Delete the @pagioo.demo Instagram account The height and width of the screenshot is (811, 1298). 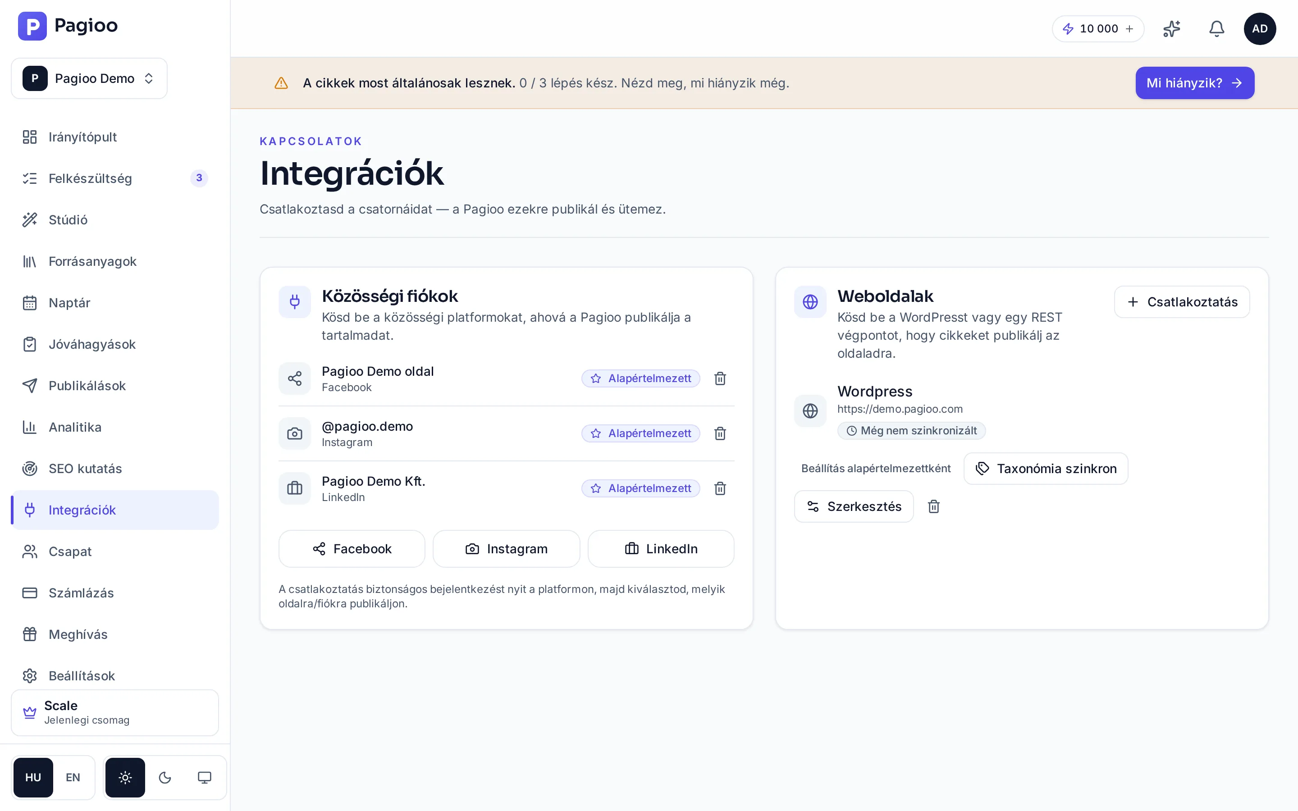(x=720, y=433)
